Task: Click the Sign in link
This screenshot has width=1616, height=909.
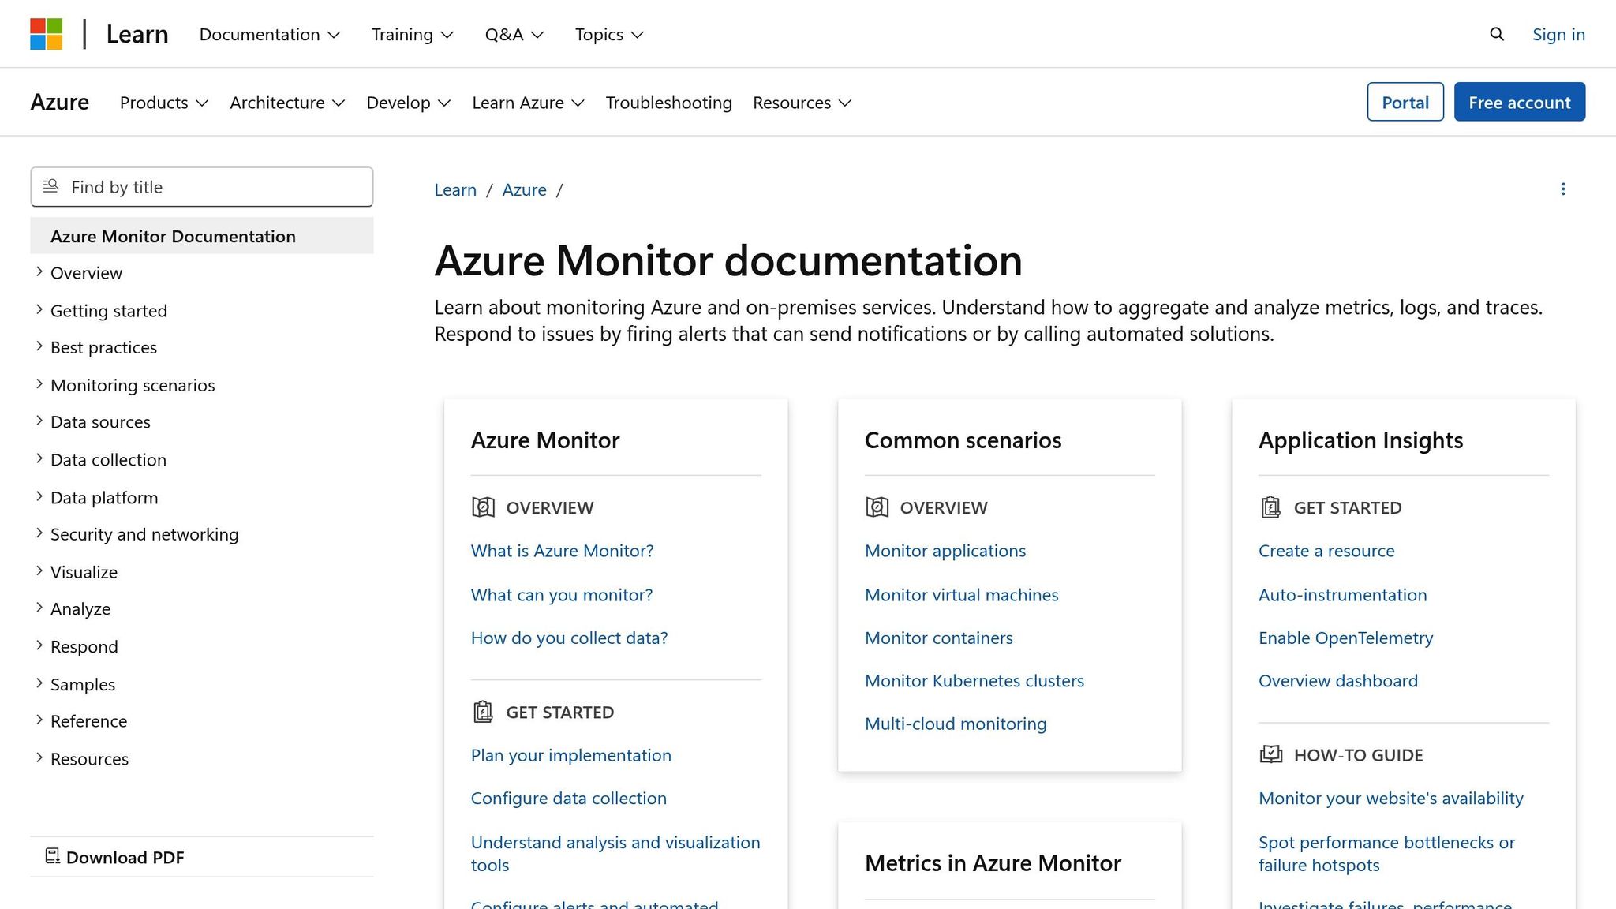Action: [x=1558, y=34]
